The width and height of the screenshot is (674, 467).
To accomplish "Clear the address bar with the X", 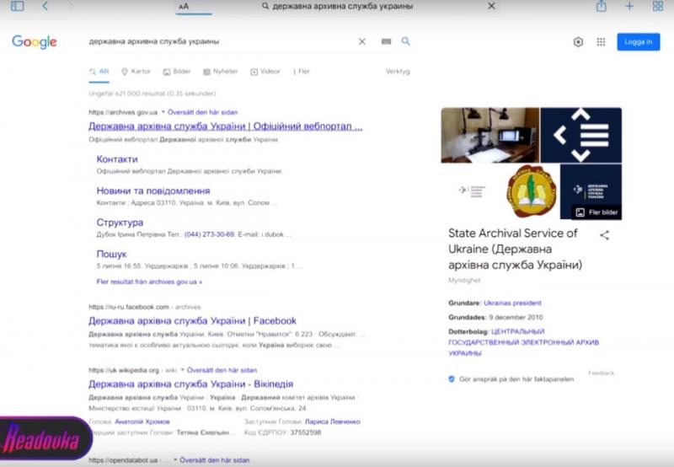I will click(x=491, y=6).
